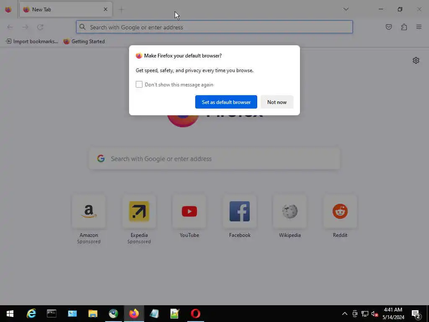Open Firefox View pinned tab icon
The height and width of the screenshot is (322, 429).
click(8, 10)
